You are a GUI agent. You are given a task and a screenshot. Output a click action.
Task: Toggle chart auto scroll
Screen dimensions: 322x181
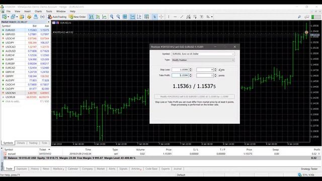point(132,17)
